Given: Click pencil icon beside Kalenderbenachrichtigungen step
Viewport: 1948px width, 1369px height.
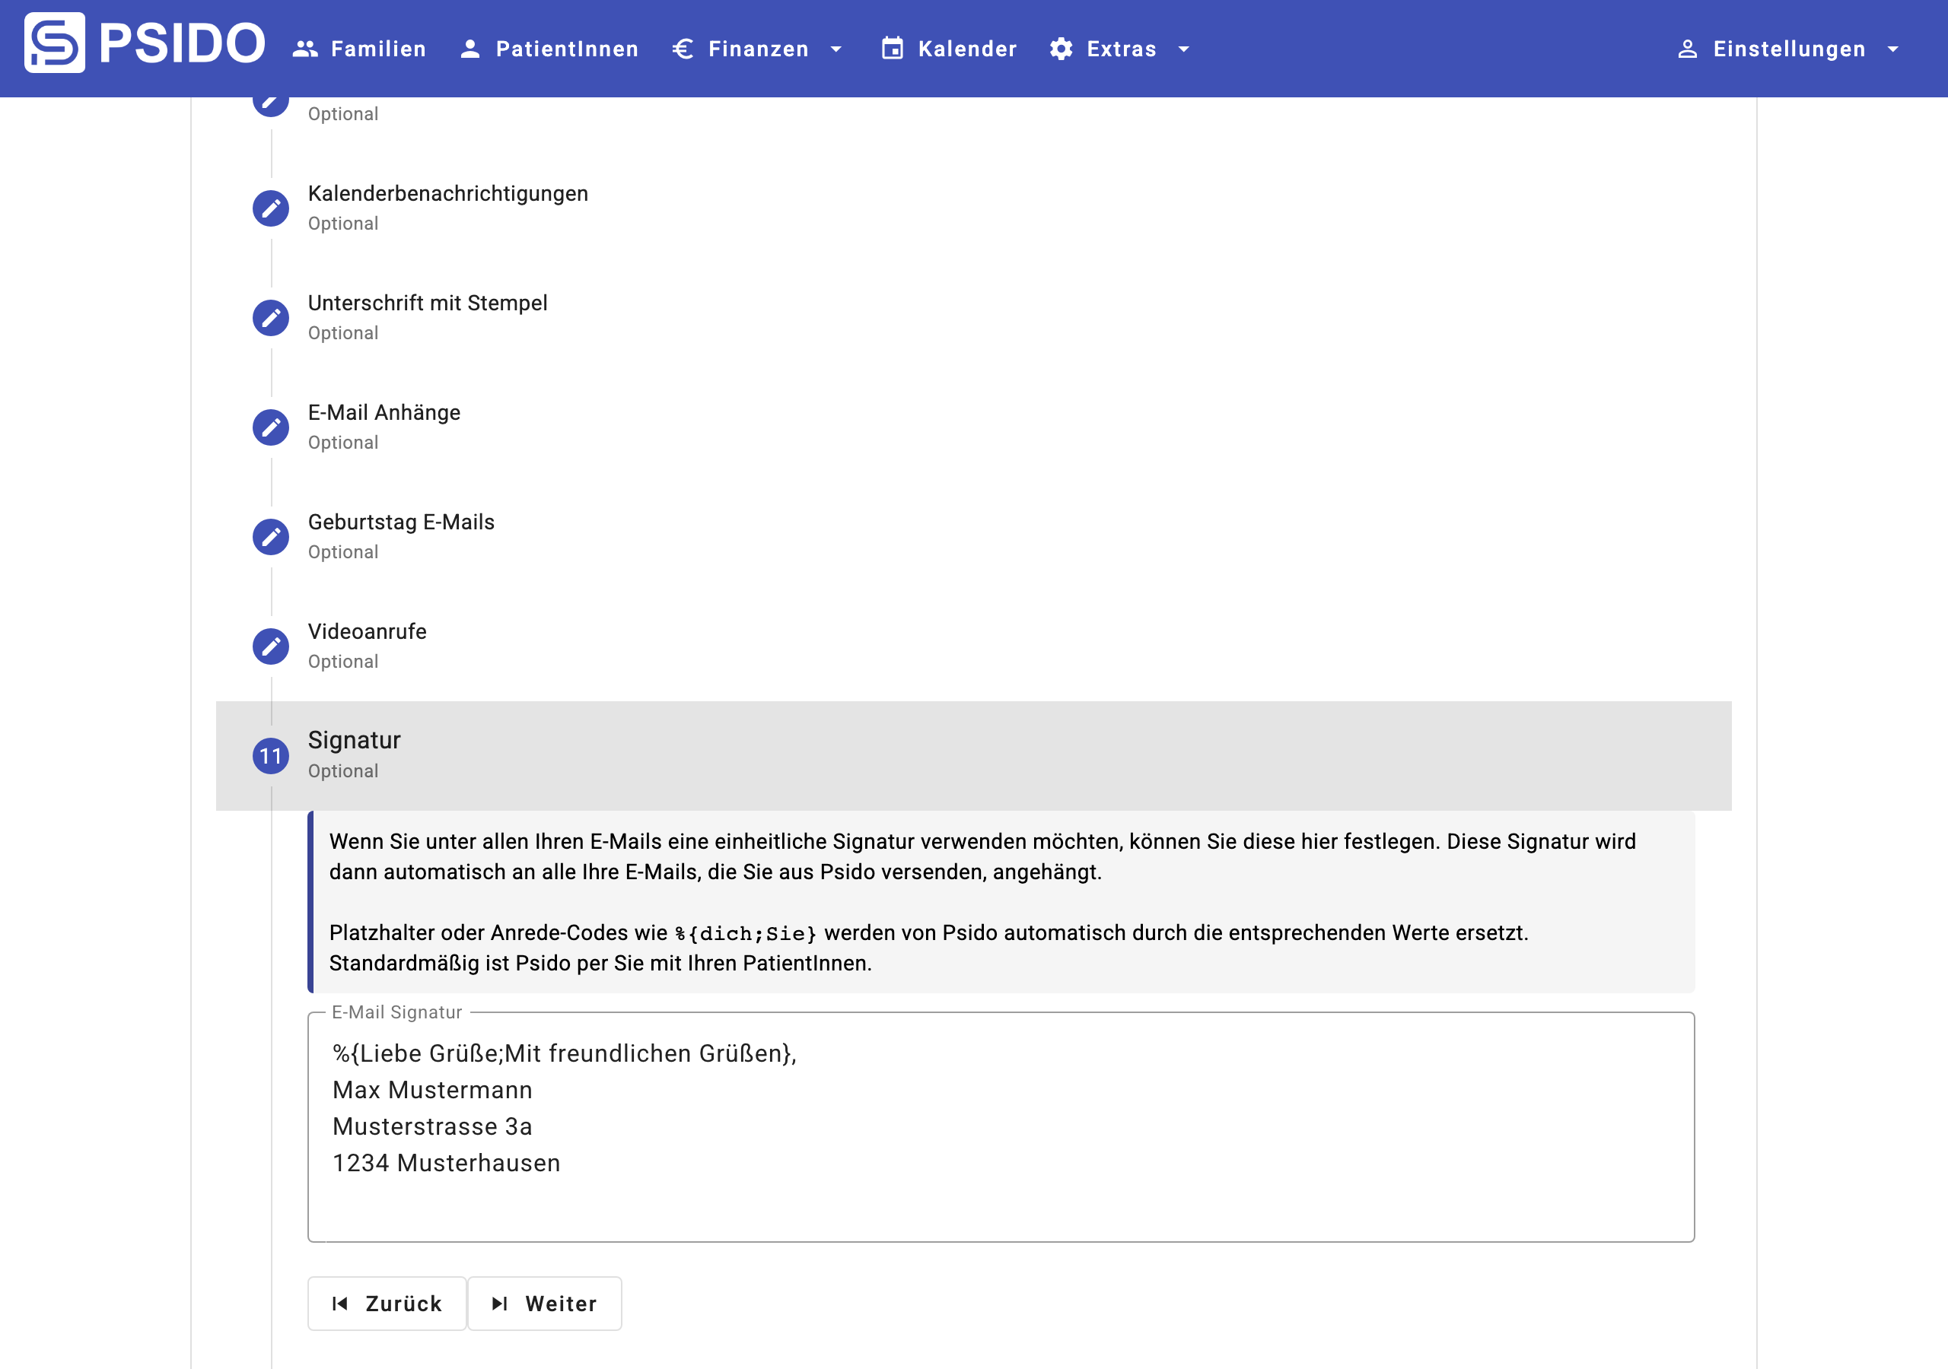Looking at the screenshot, I should click(271, 208).
